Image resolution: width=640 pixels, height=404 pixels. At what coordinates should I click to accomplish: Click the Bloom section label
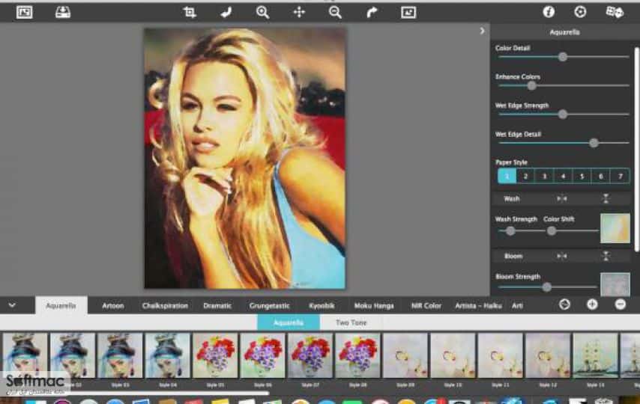click(x=513, y=256)
